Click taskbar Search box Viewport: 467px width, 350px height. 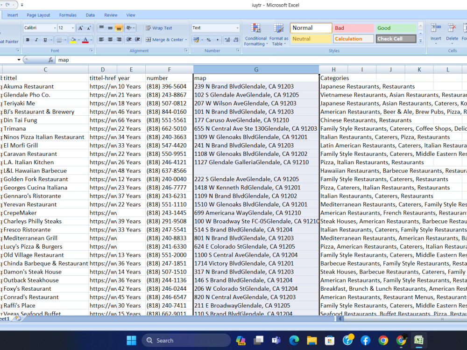[186, 341]
